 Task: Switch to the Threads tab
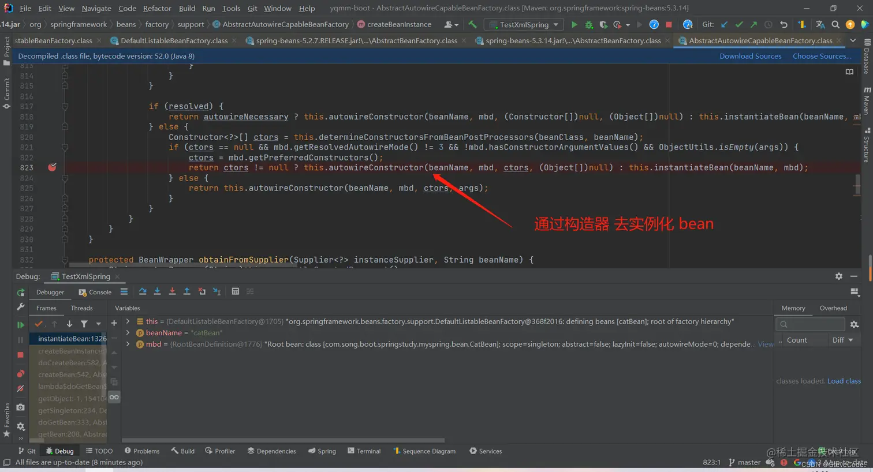click(x=81, y=308)
